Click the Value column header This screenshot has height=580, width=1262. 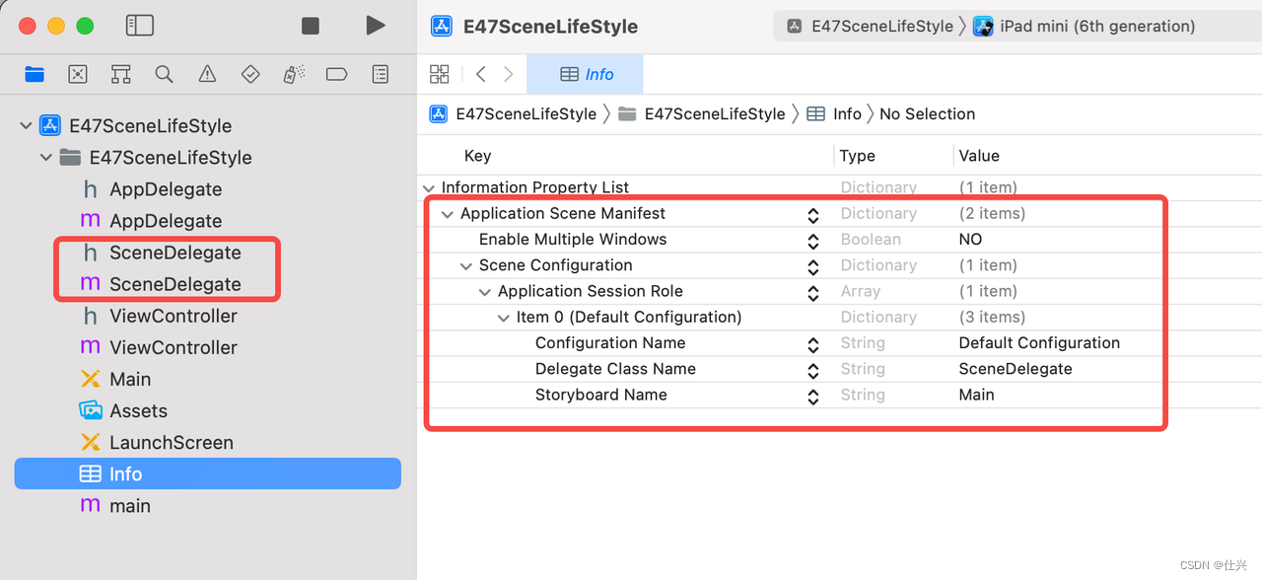979,156
